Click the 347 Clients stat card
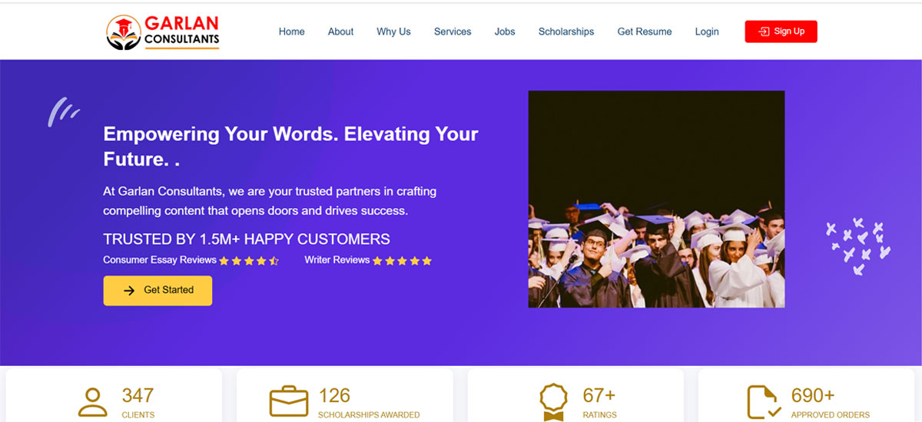 [x=114, y=396]
